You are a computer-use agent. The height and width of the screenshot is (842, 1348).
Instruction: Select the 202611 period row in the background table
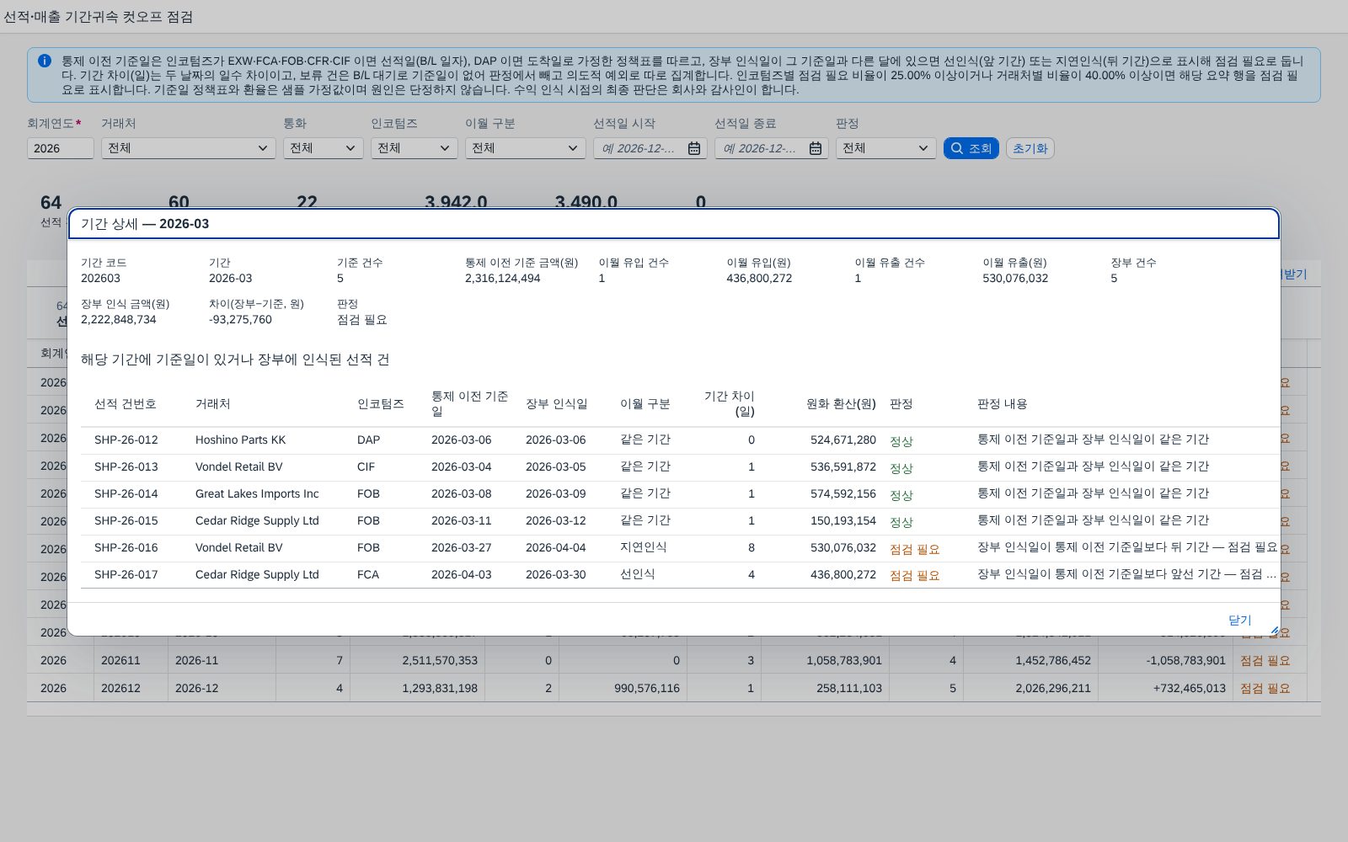pos(666,660)
